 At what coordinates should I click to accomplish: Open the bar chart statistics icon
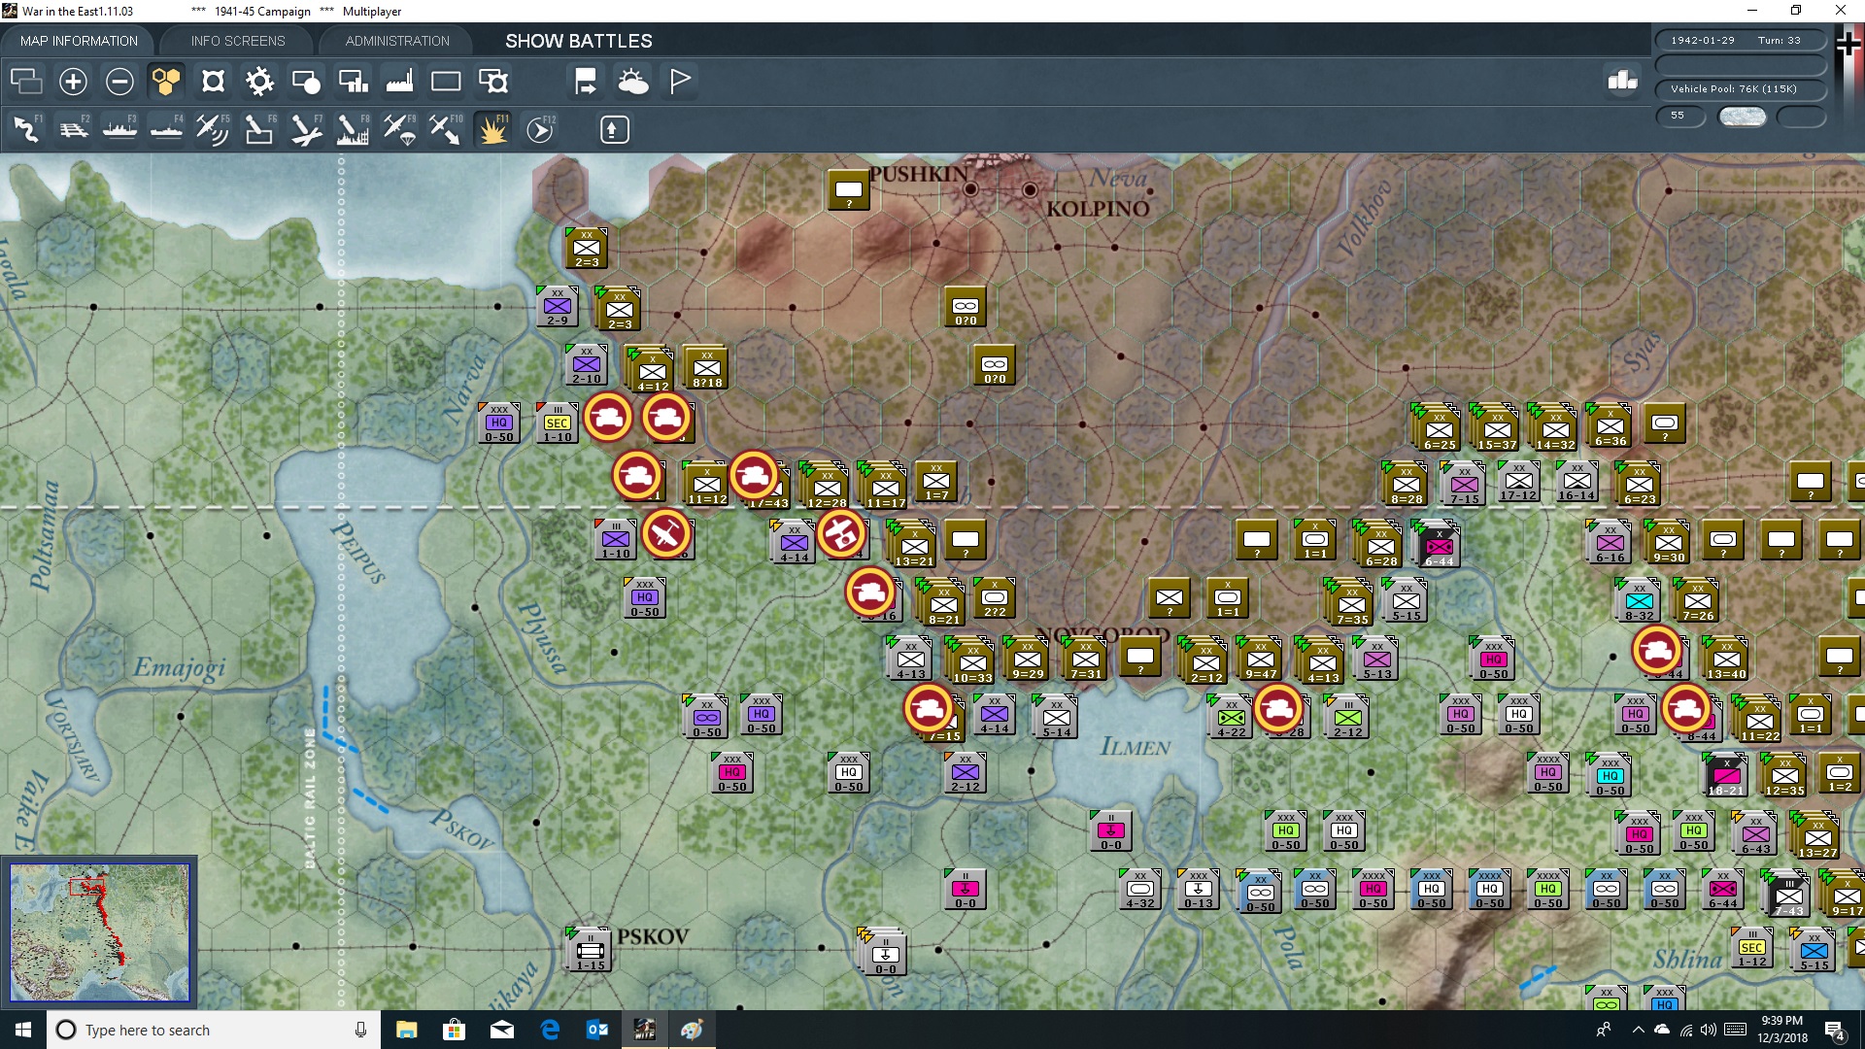point(1622,81)
